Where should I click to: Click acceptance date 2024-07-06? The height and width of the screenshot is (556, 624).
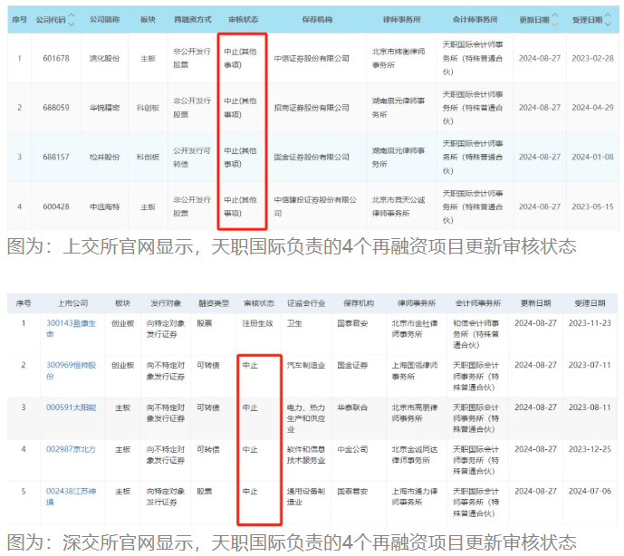click(590, 491)
